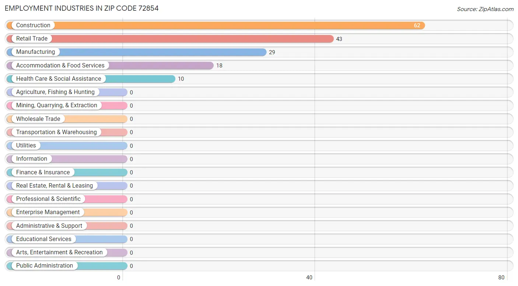Select Finance & Insurance label
This screenshot has height=286, width=518.
click(x=43, y=172)
